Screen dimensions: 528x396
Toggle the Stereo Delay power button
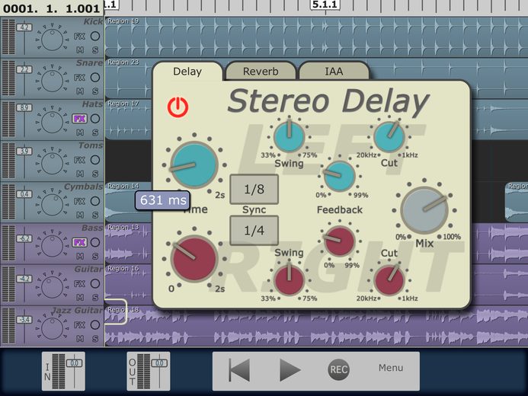(x=178, y=107)
